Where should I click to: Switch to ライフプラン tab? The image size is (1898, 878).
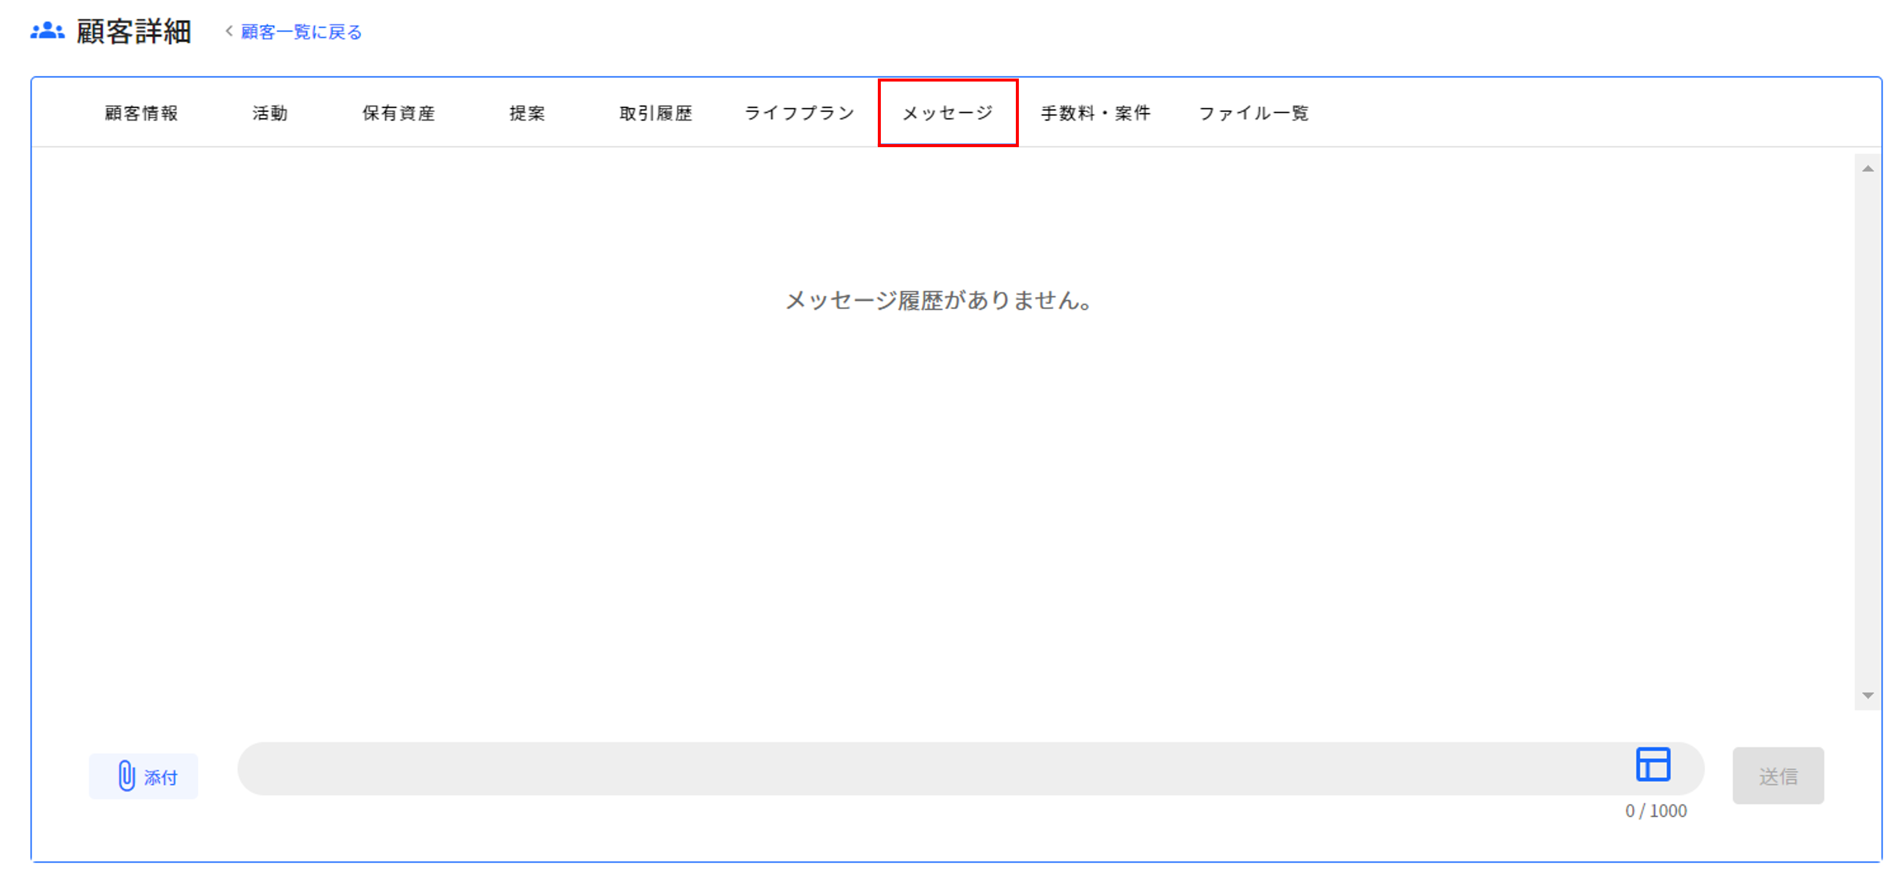[799, 113]
